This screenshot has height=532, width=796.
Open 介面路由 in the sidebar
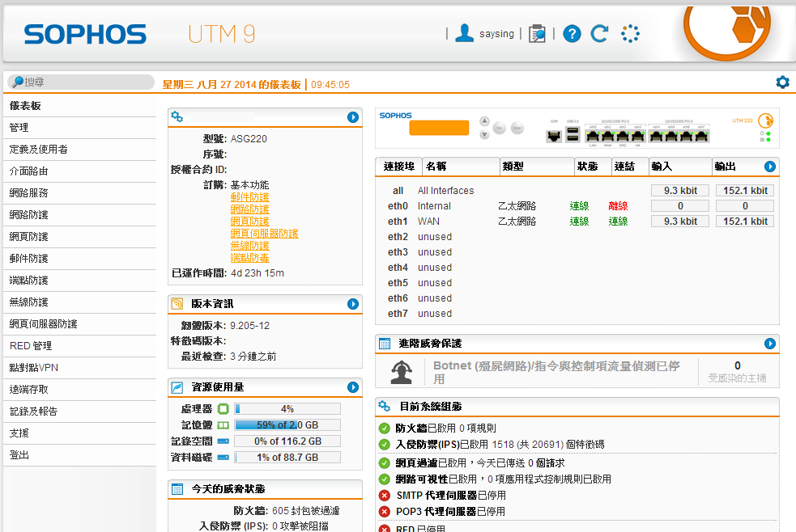79,171
